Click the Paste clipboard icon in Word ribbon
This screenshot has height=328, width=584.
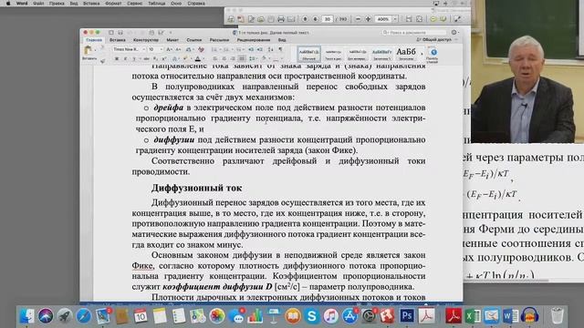click(x=88, y=50)
